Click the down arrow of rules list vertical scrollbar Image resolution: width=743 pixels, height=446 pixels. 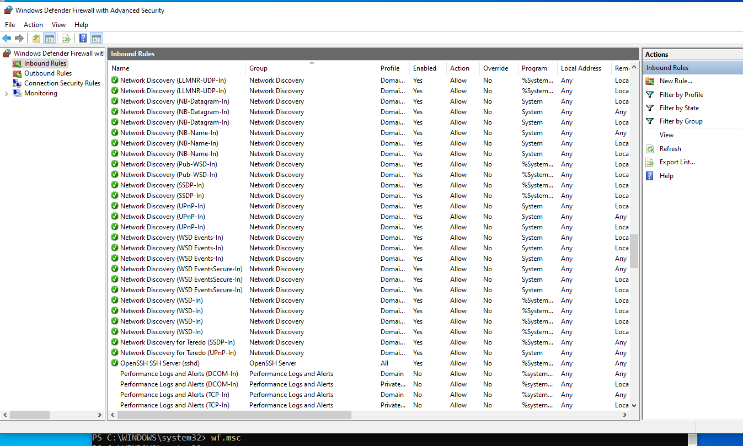634,405
